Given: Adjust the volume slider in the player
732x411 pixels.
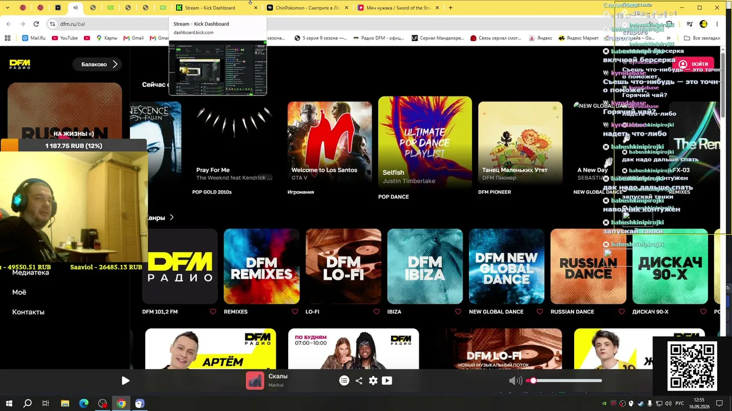Looking at the screenshot, I should coord(565,381).
